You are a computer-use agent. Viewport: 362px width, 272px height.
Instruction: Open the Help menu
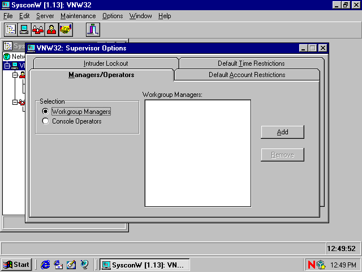coord(165,16)
